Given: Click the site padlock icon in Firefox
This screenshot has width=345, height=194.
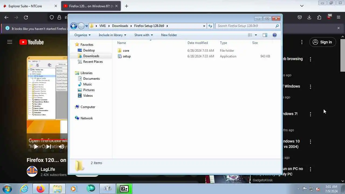Looking at the screenshot, I should click(x=59, y=18).
